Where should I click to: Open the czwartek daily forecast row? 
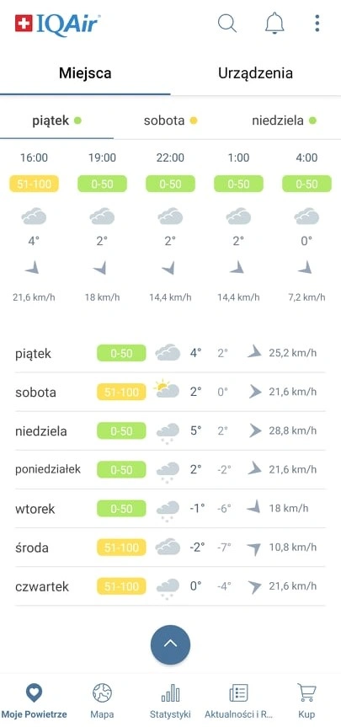(170, 586)
